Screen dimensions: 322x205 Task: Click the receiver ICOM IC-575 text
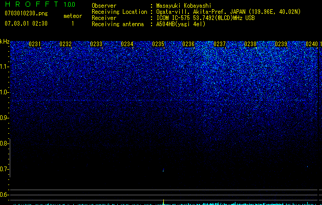[205, 18]
